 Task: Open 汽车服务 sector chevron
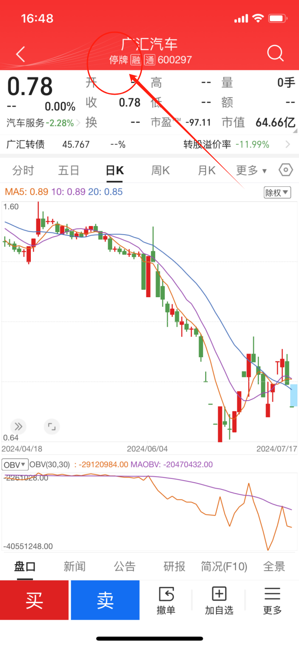coord(78,123)
